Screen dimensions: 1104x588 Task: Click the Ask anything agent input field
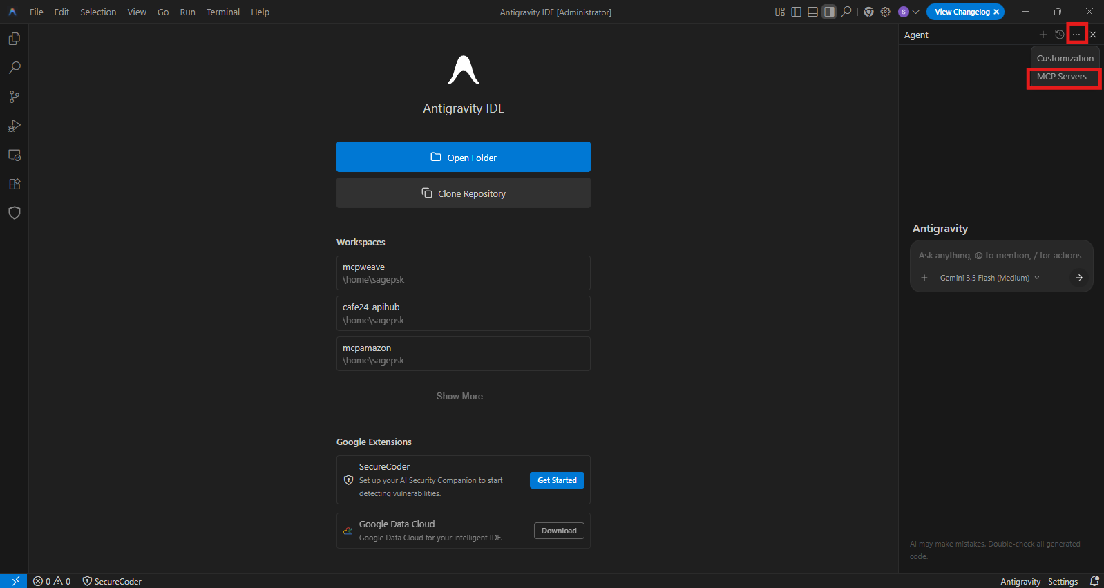point(1000,256)
